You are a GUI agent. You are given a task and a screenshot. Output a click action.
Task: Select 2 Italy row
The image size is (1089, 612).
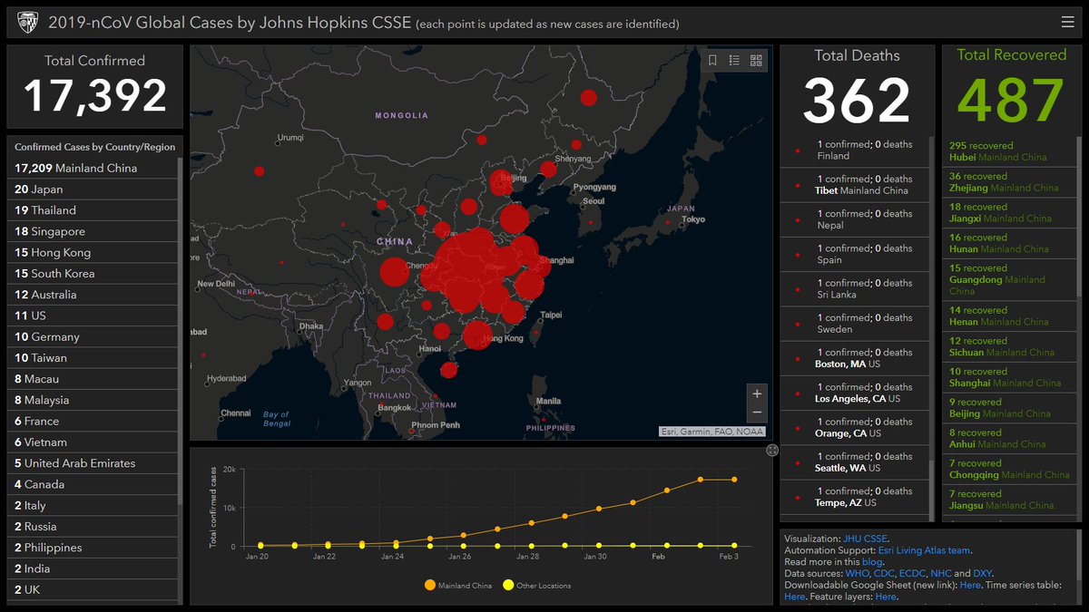pyautogui.click(x=93, y=505)
